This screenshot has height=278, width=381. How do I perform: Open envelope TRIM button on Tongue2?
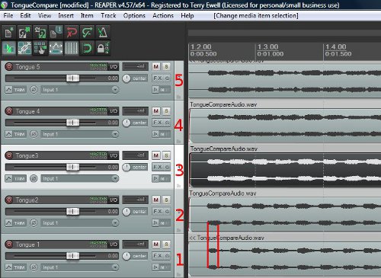(x=15, y=223)
